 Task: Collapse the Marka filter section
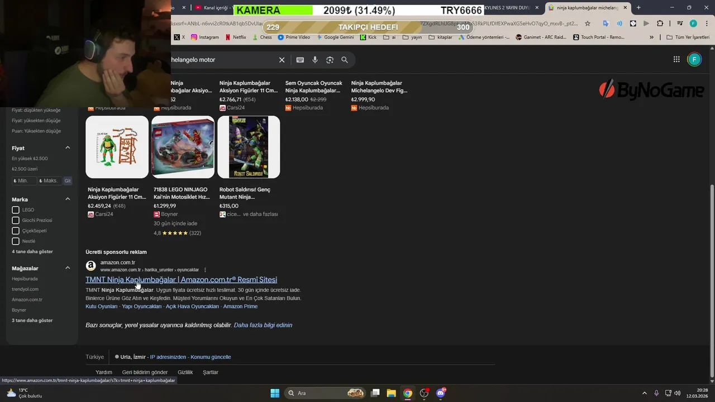[68, 199]
